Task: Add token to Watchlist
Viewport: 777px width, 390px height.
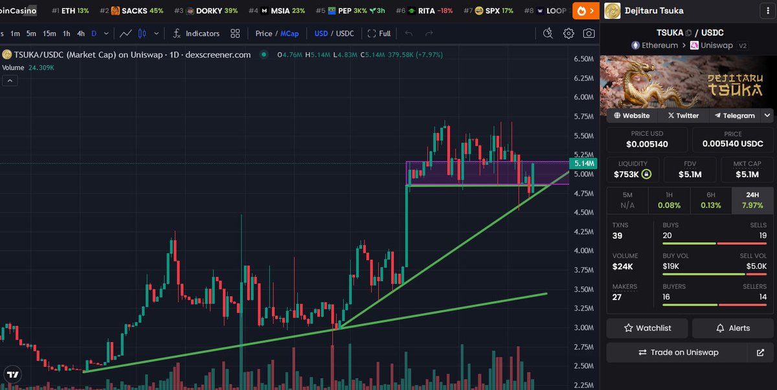Action: tap(647, 328)
